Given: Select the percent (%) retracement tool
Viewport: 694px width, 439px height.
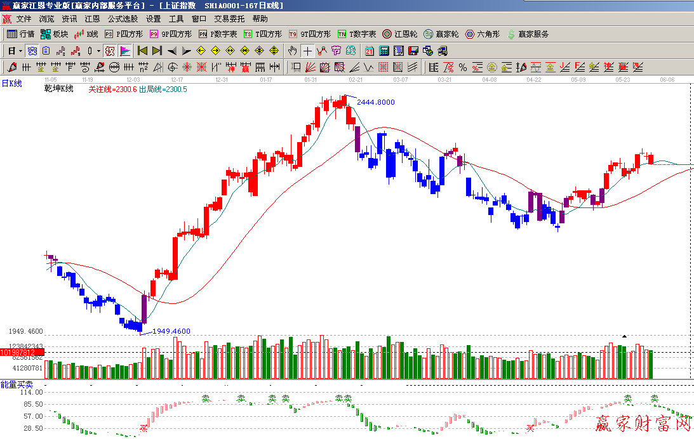Looking at the screenshot, I should [x=462, y=67].
